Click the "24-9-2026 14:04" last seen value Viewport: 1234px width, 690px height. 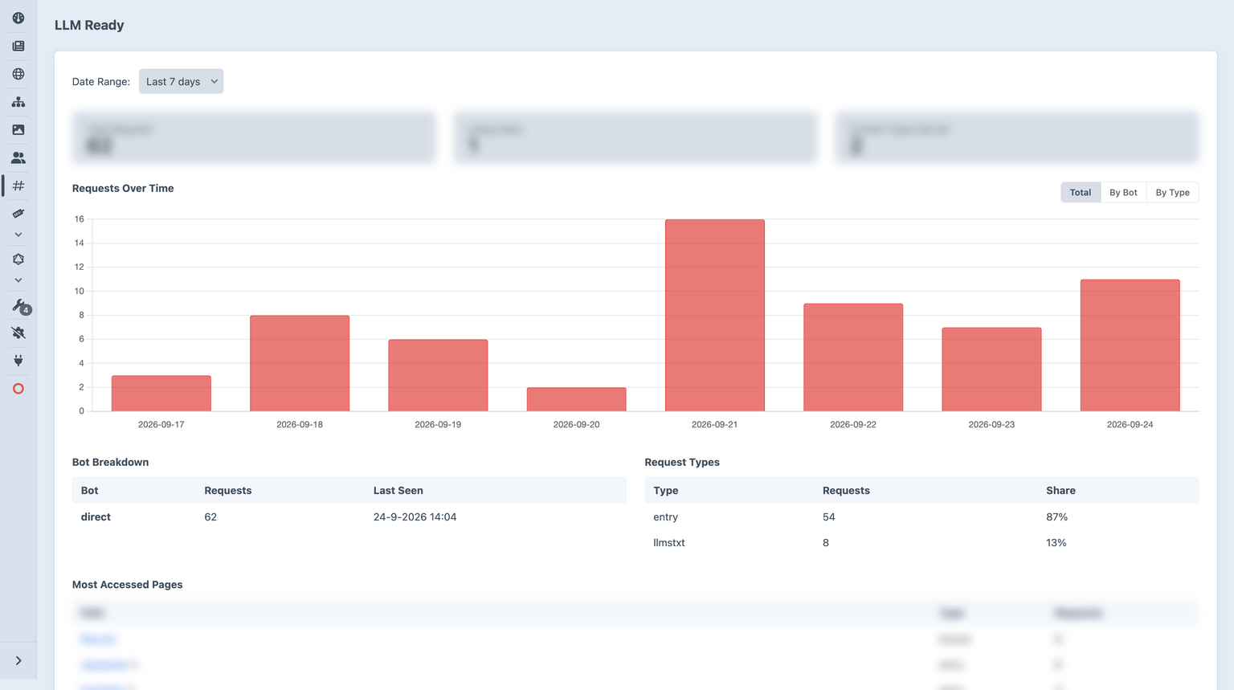tap(415, 516)
